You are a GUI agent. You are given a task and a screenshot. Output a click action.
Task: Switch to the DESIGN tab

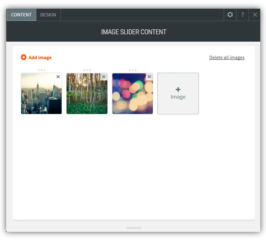[48, 15]
